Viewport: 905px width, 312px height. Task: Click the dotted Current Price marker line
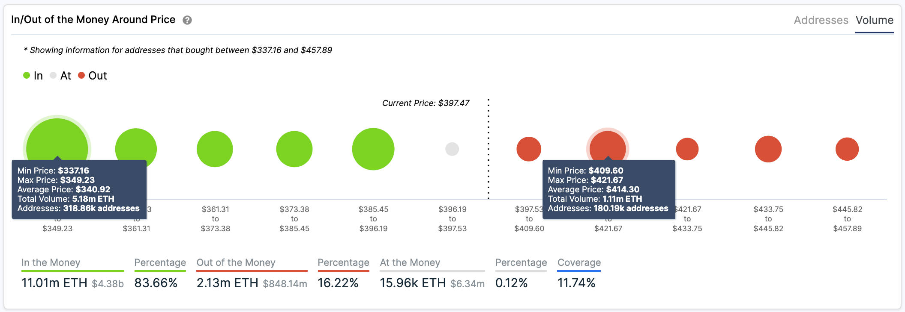click(x=488, y=150)
